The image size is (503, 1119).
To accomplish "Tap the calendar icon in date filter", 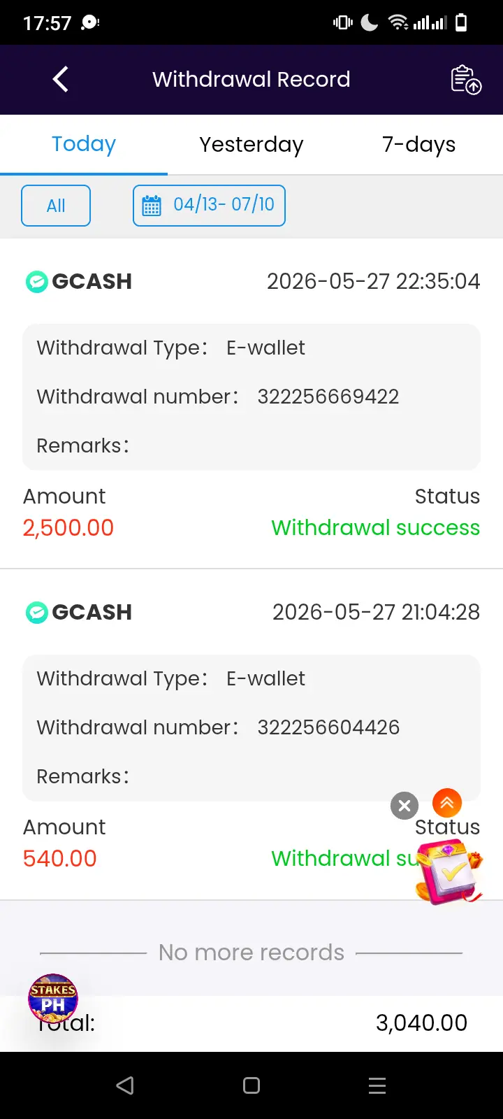I will point(152,206).
